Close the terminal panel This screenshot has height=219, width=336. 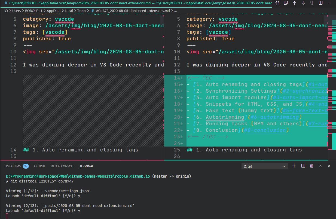click(329, 166)
